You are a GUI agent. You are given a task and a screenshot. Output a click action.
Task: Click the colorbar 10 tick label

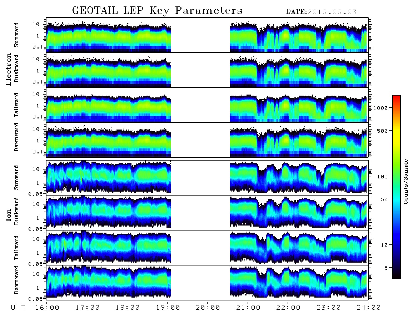pyautogui.click(x=384, y=245)
